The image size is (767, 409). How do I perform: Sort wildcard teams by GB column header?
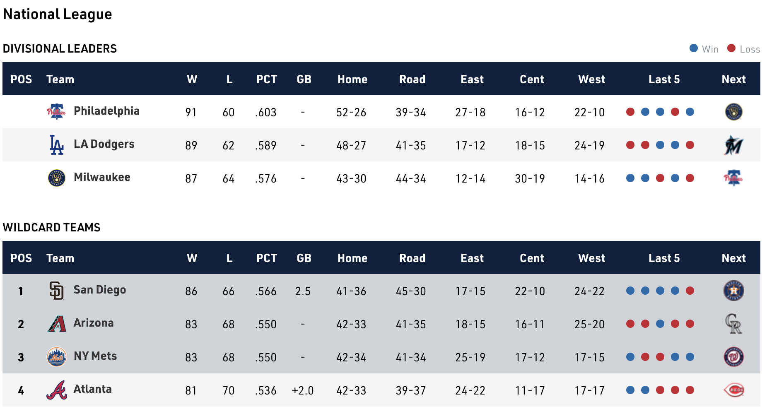[304, 258]
